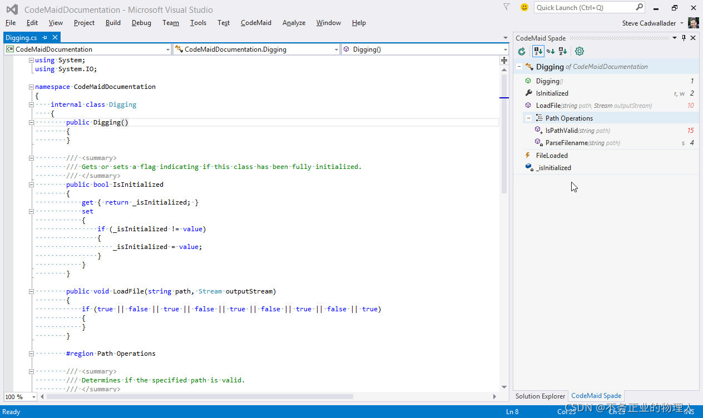
Task: Send feedback via the smiley icon
Action: coord(524,7)
